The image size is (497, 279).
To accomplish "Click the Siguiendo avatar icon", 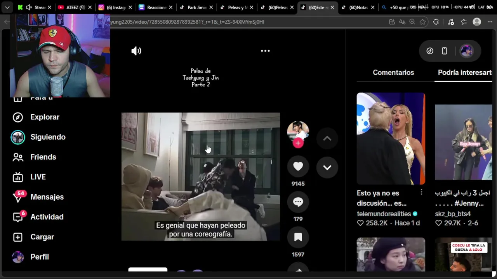I will pos(18,137).
